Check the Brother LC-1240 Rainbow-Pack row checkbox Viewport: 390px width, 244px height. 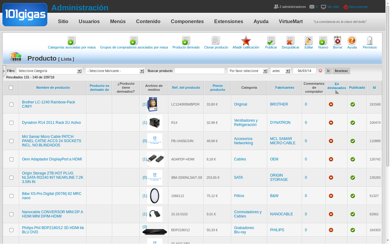pos(11,104)
